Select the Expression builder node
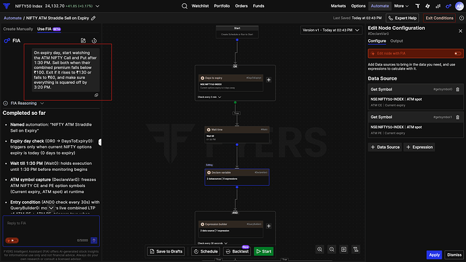Screen dimensions: 466x262 [230, 229]
